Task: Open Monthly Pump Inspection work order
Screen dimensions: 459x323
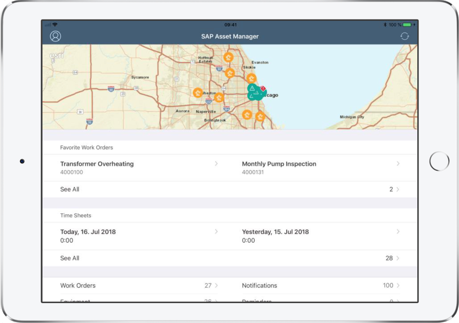Action: pyautogui.click(x=321, y=168)
